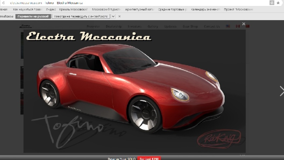Open the Dealership menu item
Viewport: 284px width, 160px height.
tap(114, 26)
